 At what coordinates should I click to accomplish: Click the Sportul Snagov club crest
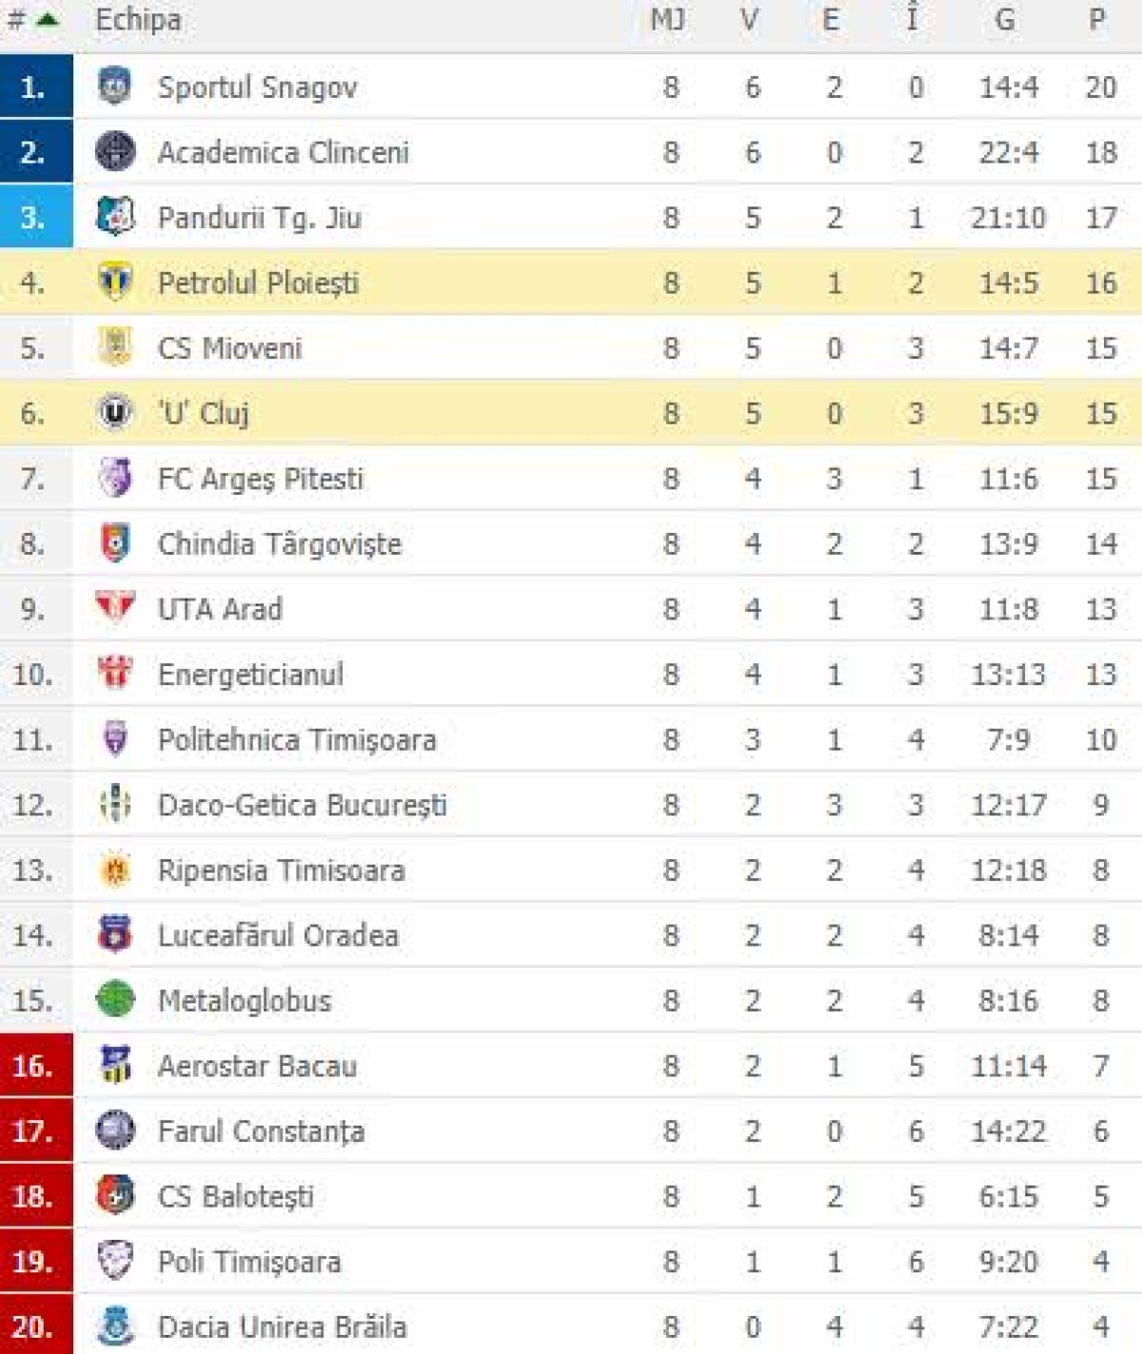click(x=114, y=88)
